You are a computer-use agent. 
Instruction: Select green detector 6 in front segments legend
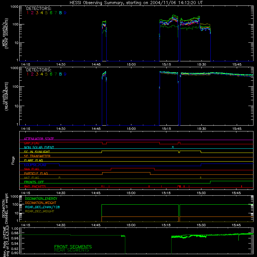[51, 13]
